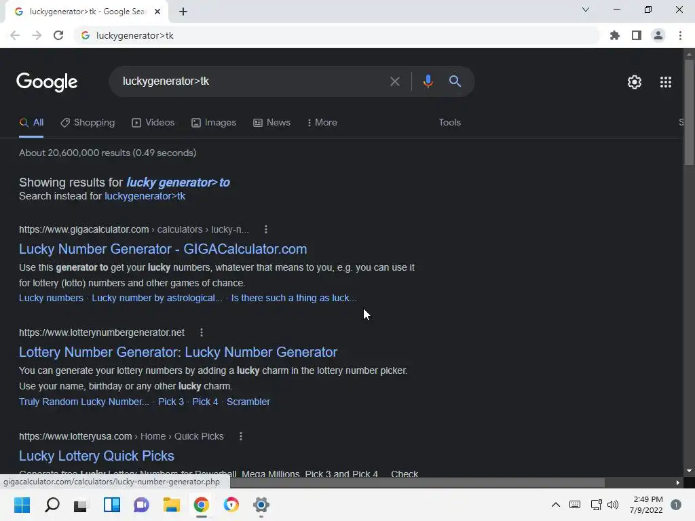Open the Pick 4 sitelink

(x=205, y=402)
